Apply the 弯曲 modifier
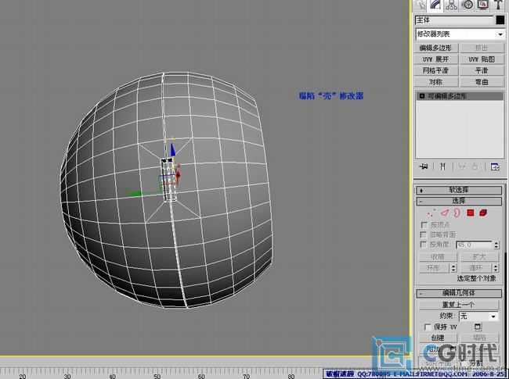Viewport: 509px width, 379px height. (x=482, y=82)
